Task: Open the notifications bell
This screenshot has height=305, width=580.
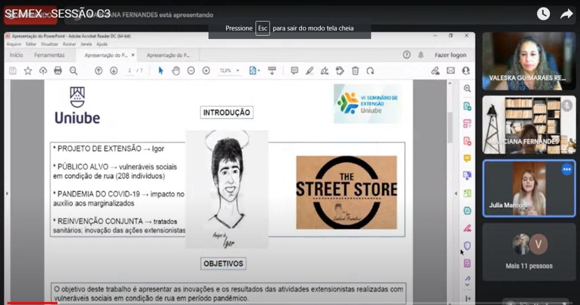Action: click(421, 55)
